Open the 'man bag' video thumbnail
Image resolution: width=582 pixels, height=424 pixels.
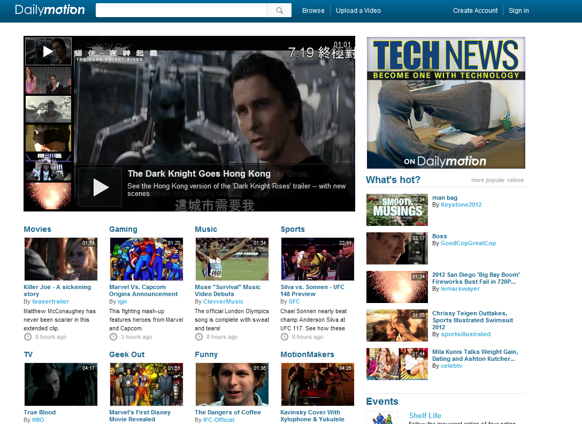(397, 210)
